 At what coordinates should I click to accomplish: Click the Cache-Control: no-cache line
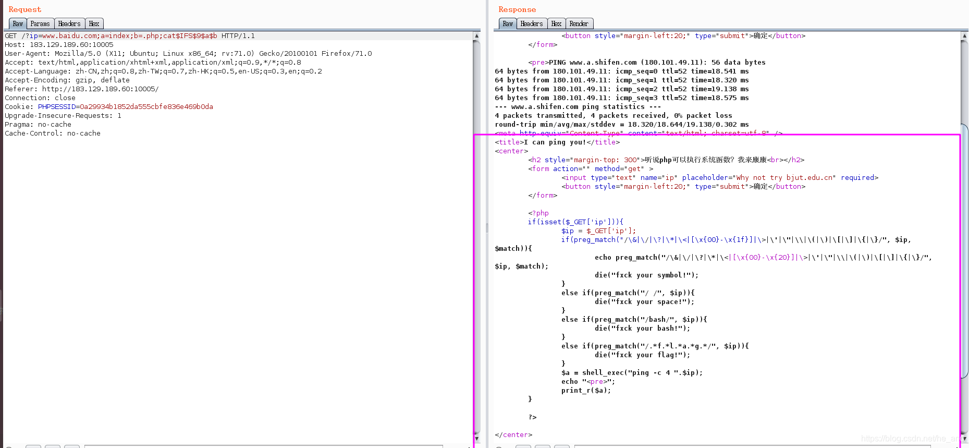pyautogui.click(x=53, y=134)
